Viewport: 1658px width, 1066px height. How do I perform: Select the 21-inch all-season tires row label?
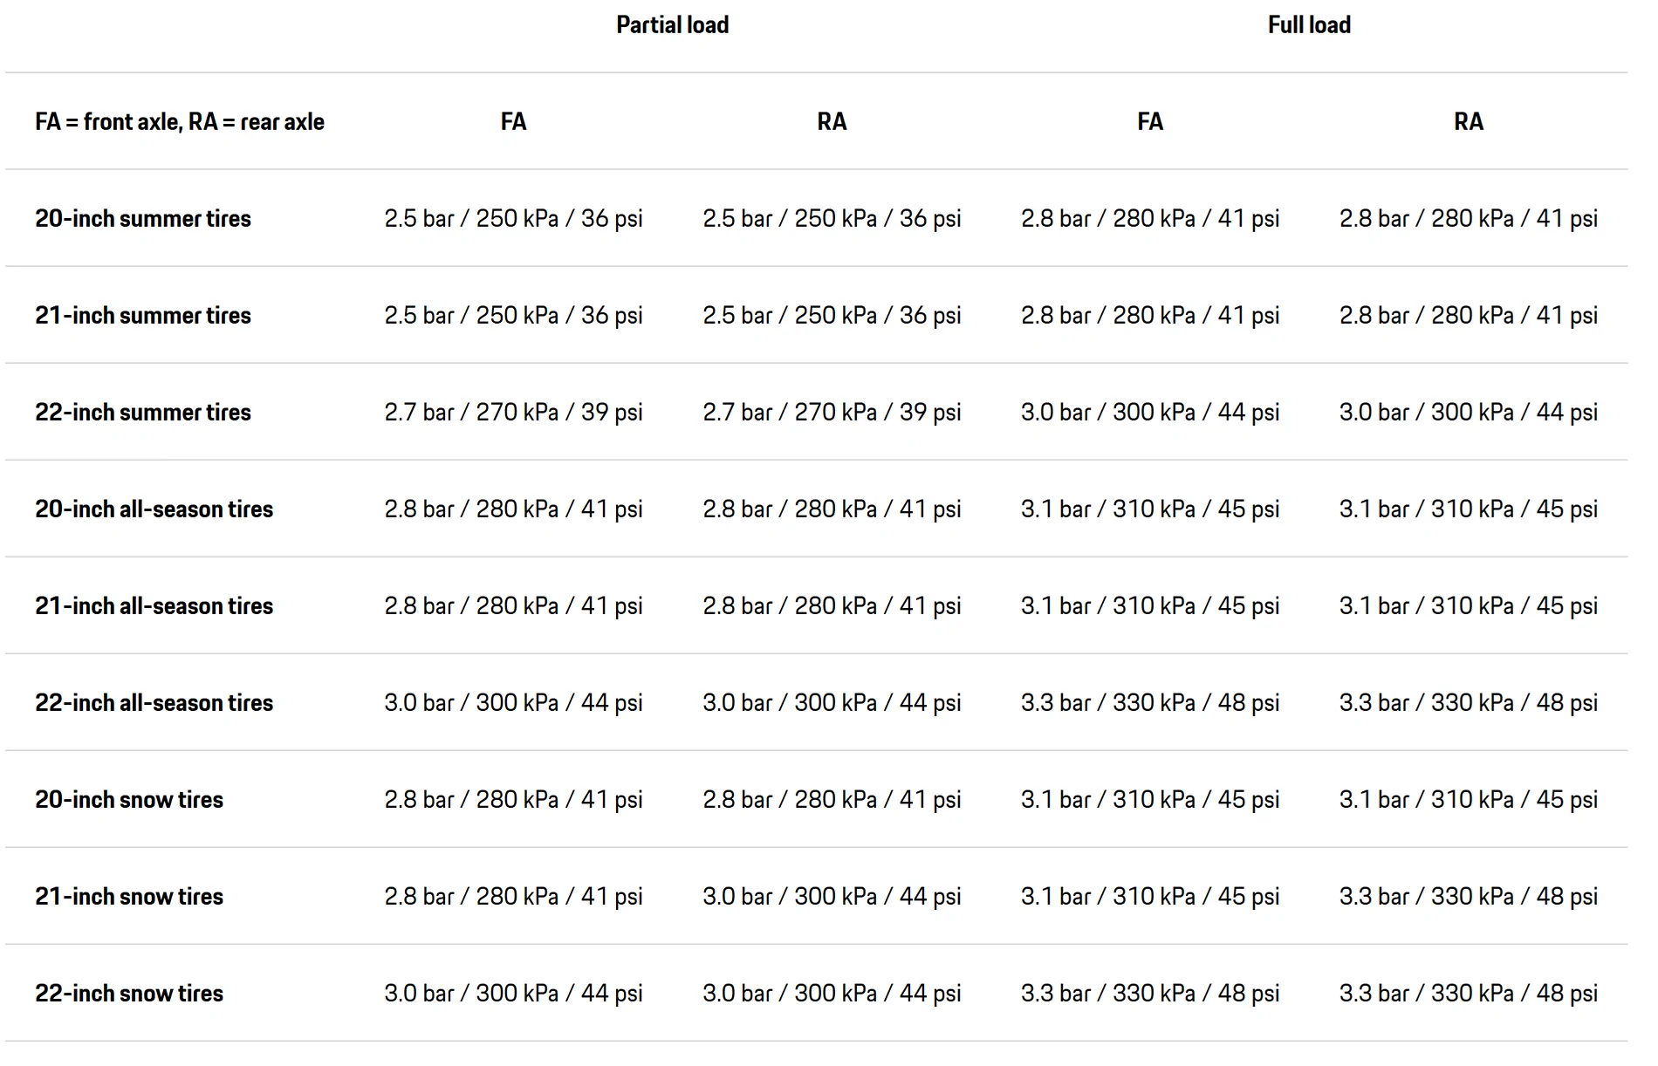[154, 606]
